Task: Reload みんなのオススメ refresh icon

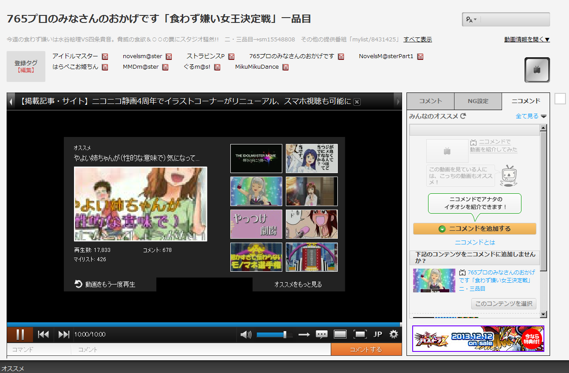Action: [463, 116]
